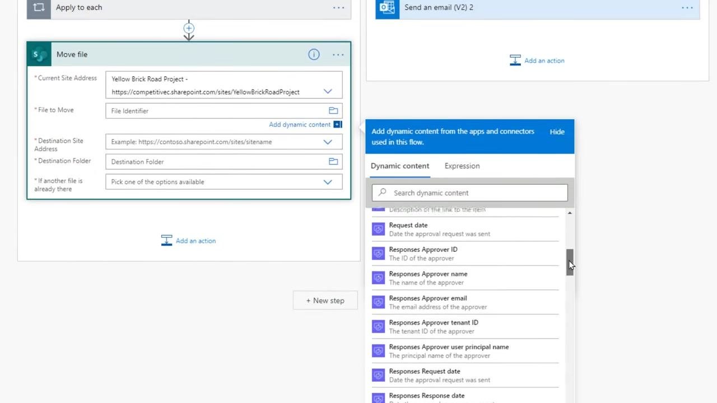Focus the File to Move input field
Screen dimensions: 717x403
[x=217, y=111]
